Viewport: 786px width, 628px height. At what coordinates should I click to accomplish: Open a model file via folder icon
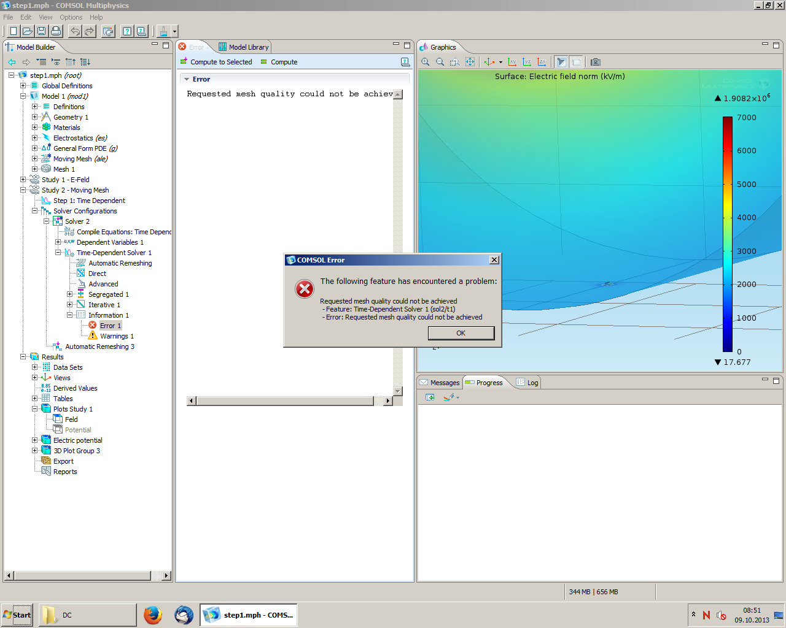(x=28, y=31)
